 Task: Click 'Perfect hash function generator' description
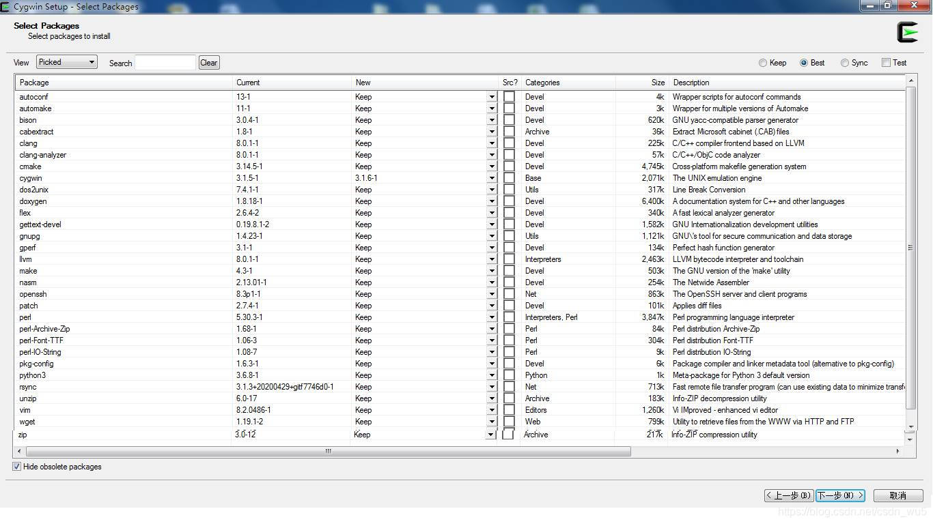click(x=723, y=248)
